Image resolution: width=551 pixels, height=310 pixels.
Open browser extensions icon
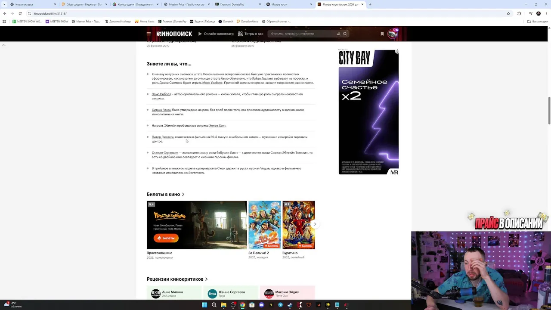point(519,13)
